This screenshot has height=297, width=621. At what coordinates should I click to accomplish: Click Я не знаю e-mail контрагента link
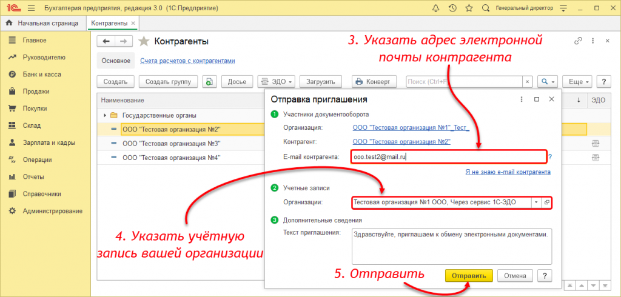(x=508, y=172)
